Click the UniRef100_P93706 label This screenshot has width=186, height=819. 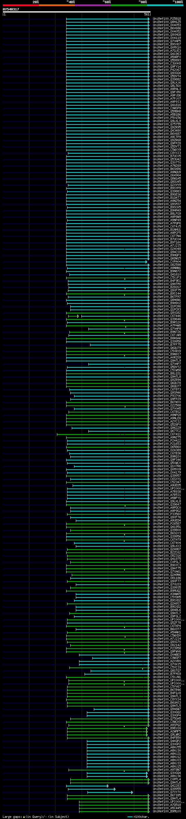167,396
